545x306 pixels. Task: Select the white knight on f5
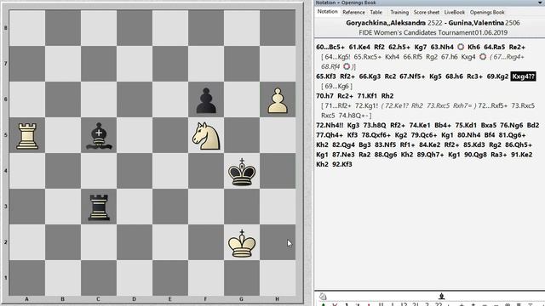pyautogui.click(x=206, y=136)
